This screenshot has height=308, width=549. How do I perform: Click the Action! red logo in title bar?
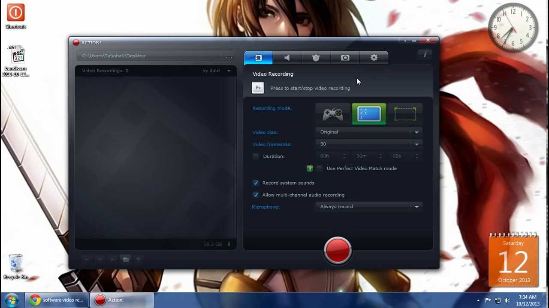pyautogui.click(x=76, y=42)
